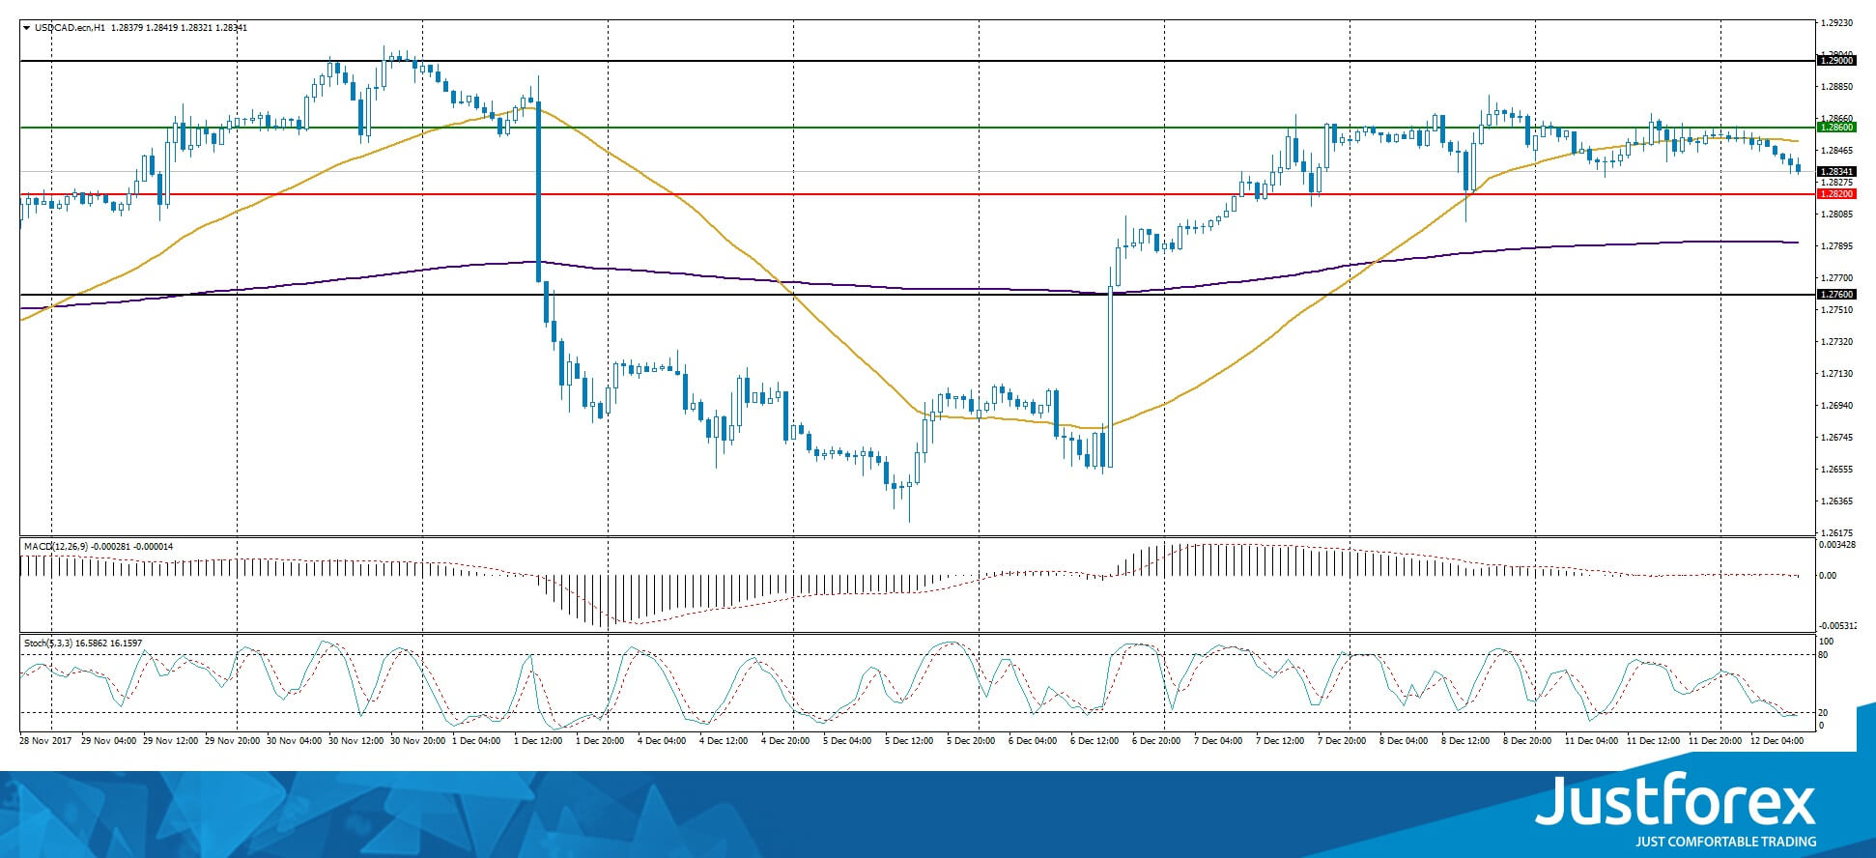Select the green 1.28600 price tag
Image resolution: width=1876 pixels, height=858 pixels.
(1836, 128)
